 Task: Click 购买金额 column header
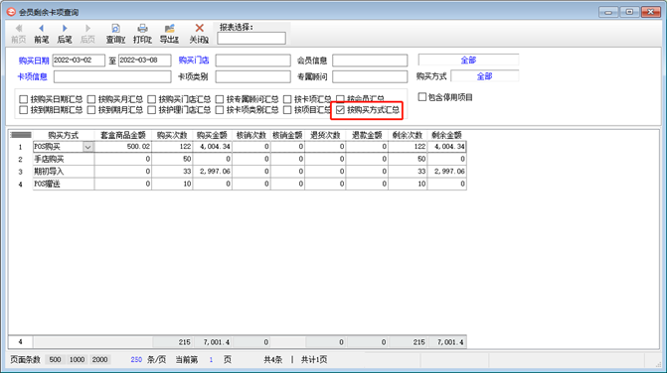click(x=212, y=135)
